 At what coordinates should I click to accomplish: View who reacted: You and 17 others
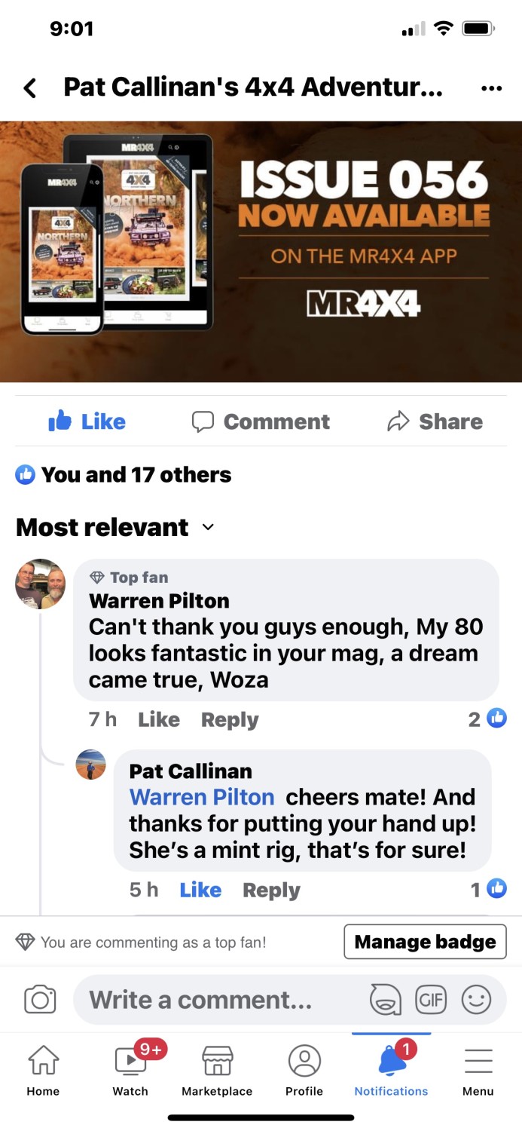124,474
